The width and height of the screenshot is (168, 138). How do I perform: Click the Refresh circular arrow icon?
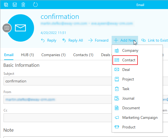coord(35,5)
